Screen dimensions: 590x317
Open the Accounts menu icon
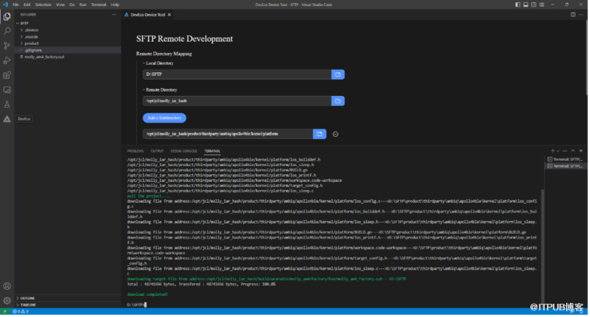tap(7, 287)
